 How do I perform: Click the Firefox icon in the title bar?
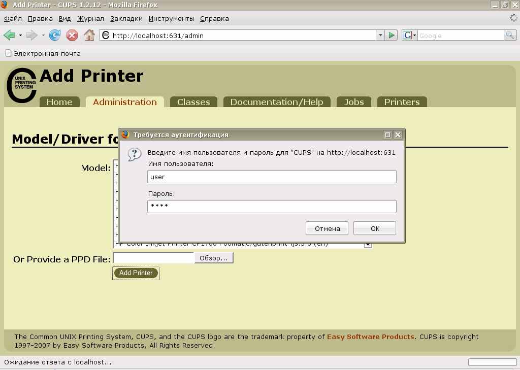(x=4, y=5)
